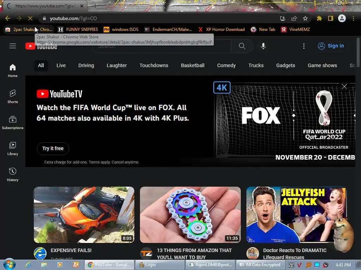
Task: Open the extensions puzzle icon
Action: click(319, 18)
